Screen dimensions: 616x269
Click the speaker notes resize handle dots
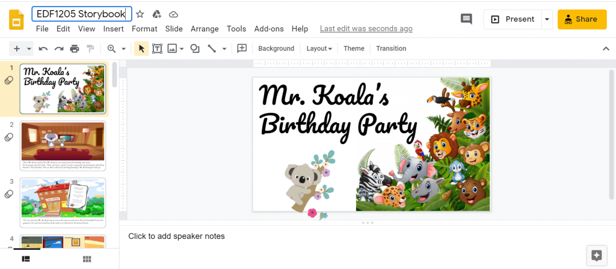[368, 223]
